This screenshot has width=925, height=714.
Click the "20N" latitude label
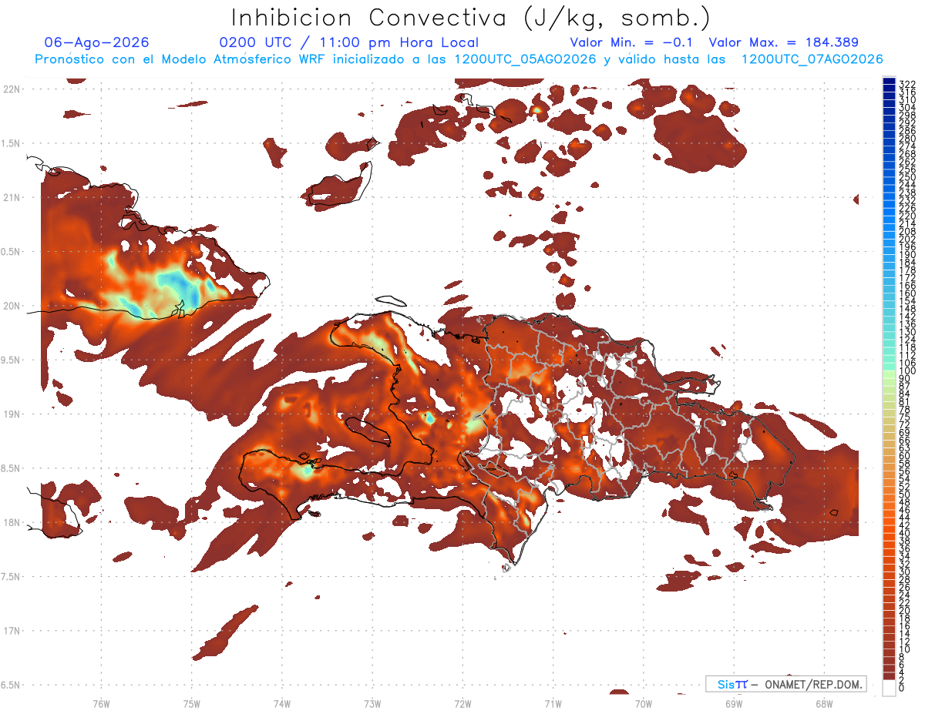click(x=11, y=306)
